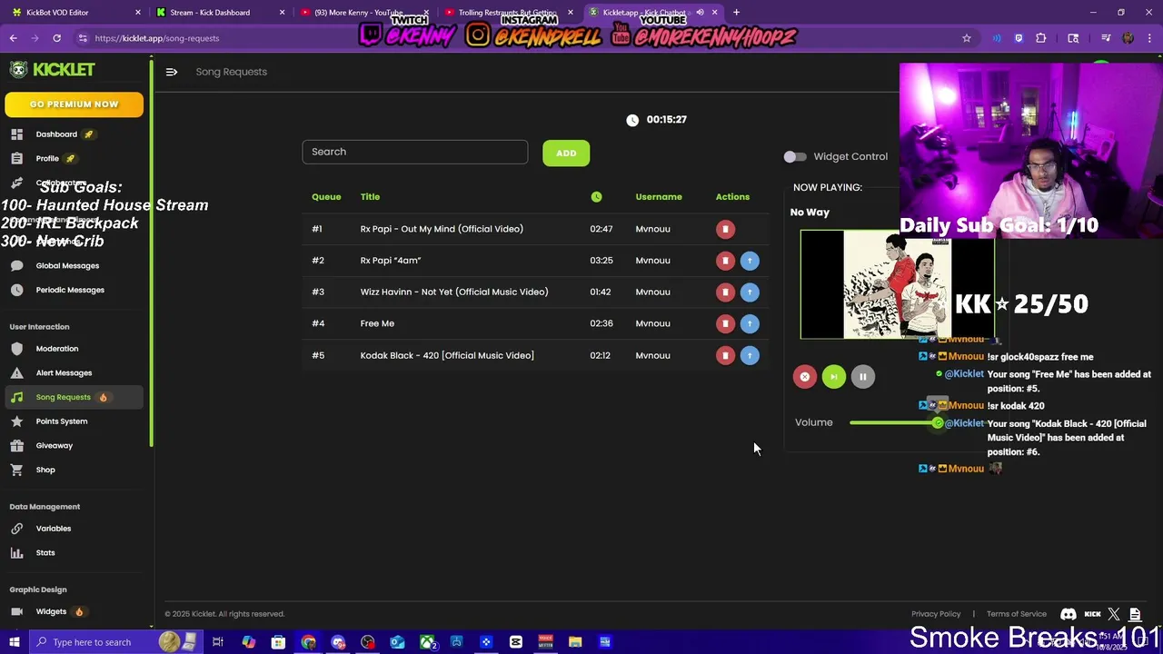Go back in browser
The height and width of the screenshot is (654, 1163).
pyautogui.click(x=13, y=38)
